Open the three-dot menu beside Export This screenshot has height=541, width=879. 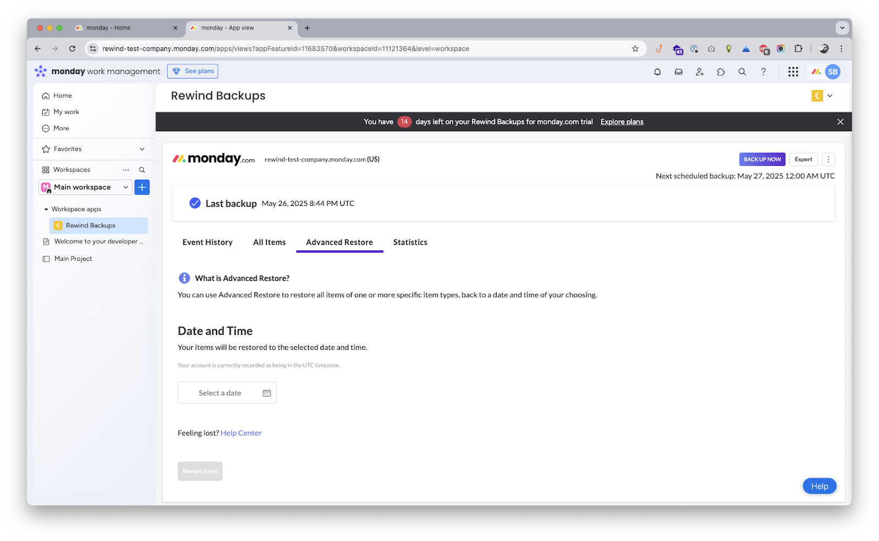828,159
